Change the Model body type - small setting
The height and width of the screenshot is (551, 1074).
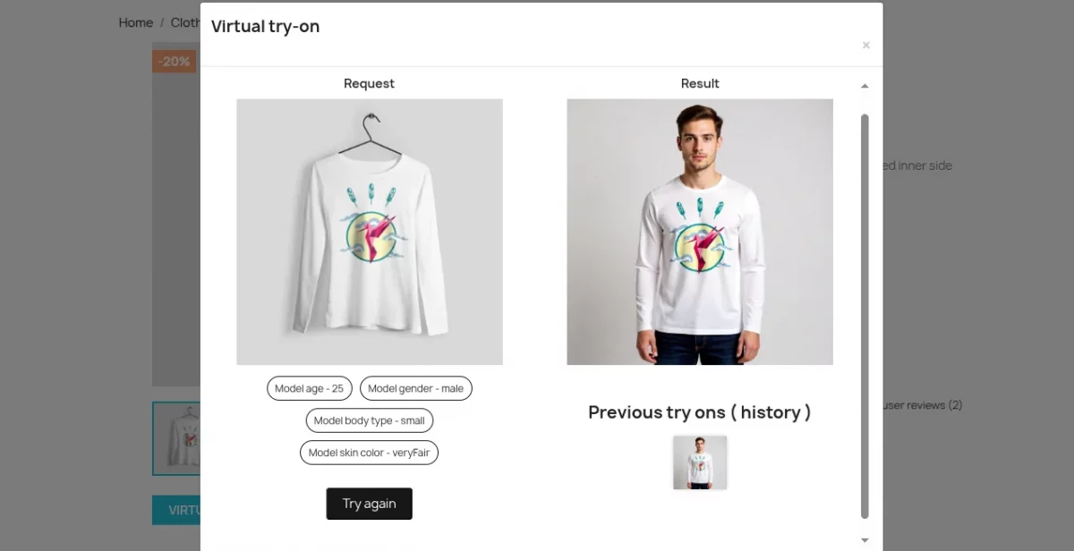(369, 420)
